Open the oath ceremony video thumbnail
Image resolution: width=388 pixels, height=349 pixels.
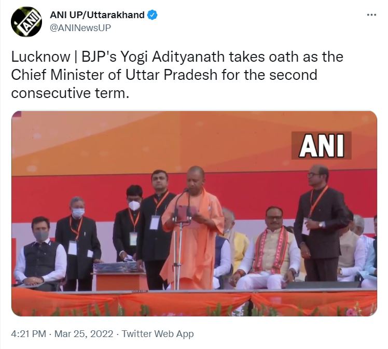click(194, 214)
